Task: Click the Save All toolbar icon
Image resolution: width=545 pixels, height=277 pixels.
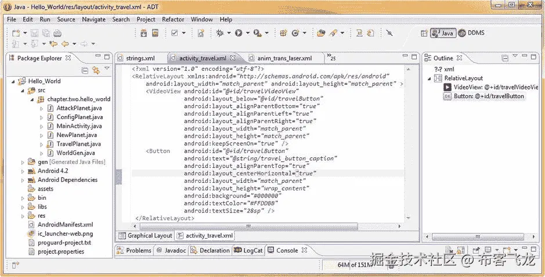Action: (x=46, y=33)
